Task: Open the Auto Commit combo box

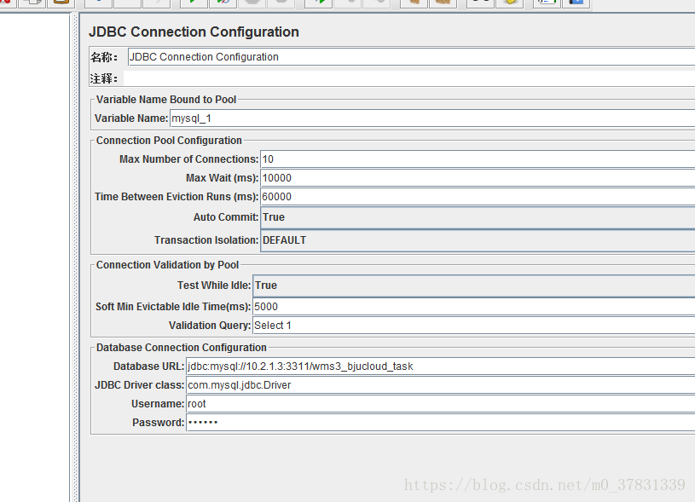Action: click(478, 217)
